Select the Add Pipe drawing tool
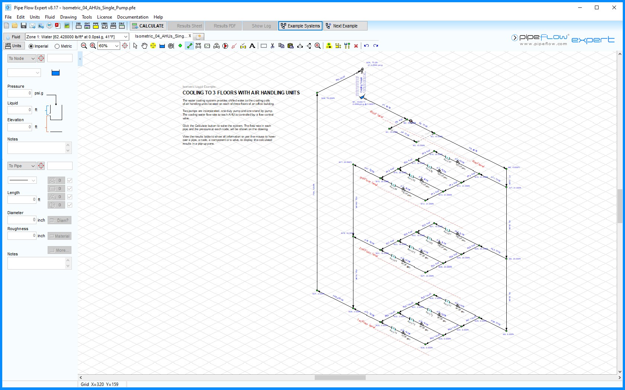 (189, 46)
